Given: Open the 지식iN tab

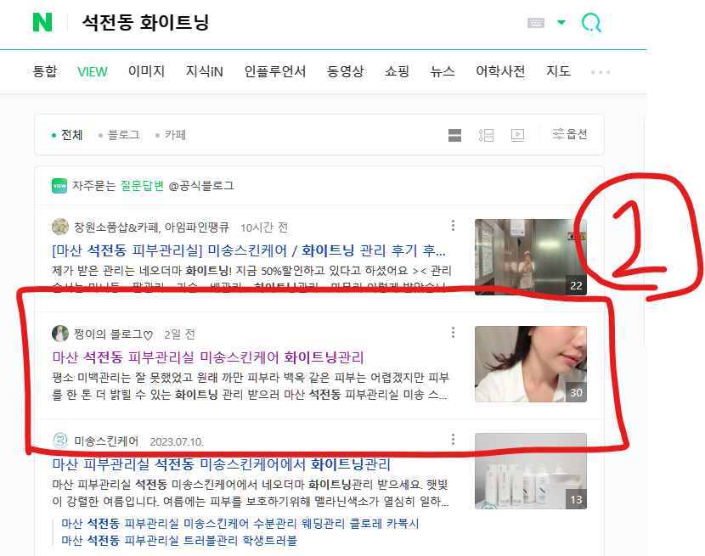Looking at the screenshot, I should [x=204, y=71].
